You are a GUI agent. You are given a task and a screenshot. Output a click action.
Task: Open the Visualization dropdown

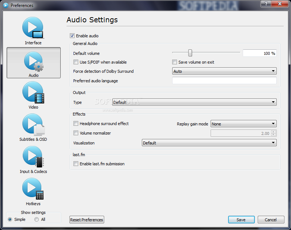tap(209, 143)
